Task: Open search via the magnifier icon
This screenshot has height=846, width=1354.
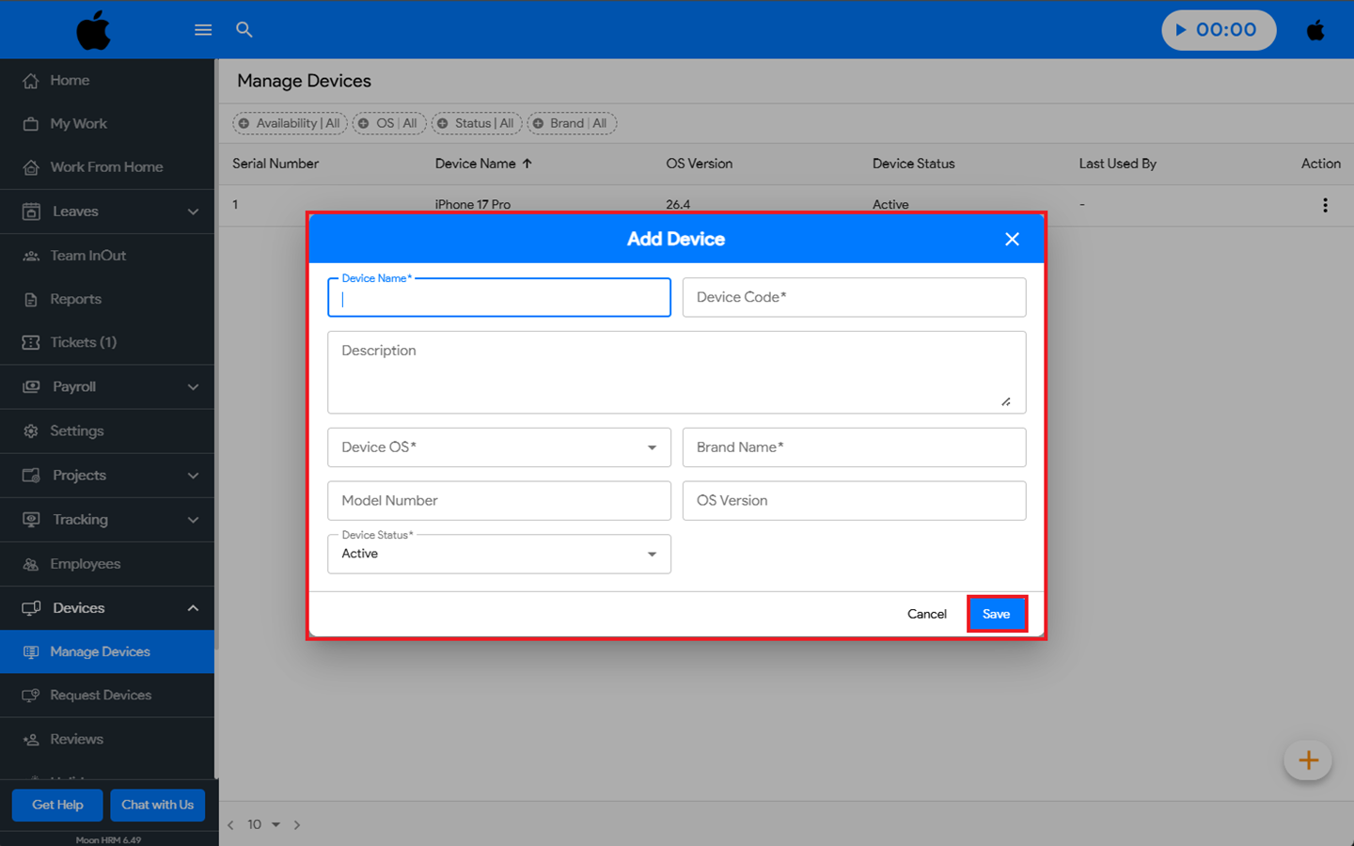Action: 244,30
